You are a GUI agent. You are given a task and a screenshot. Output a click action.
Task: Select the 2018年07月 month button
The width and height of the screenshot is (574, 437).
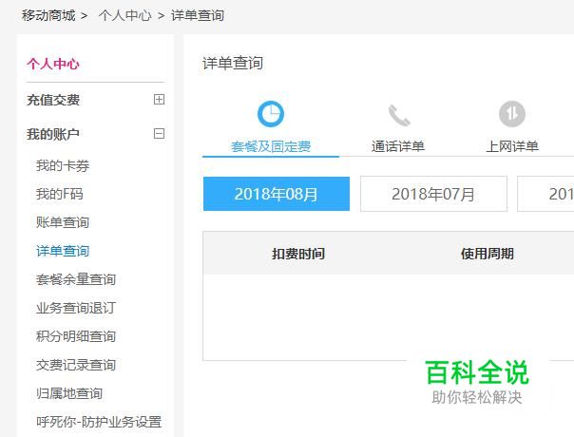click(433, 194)
